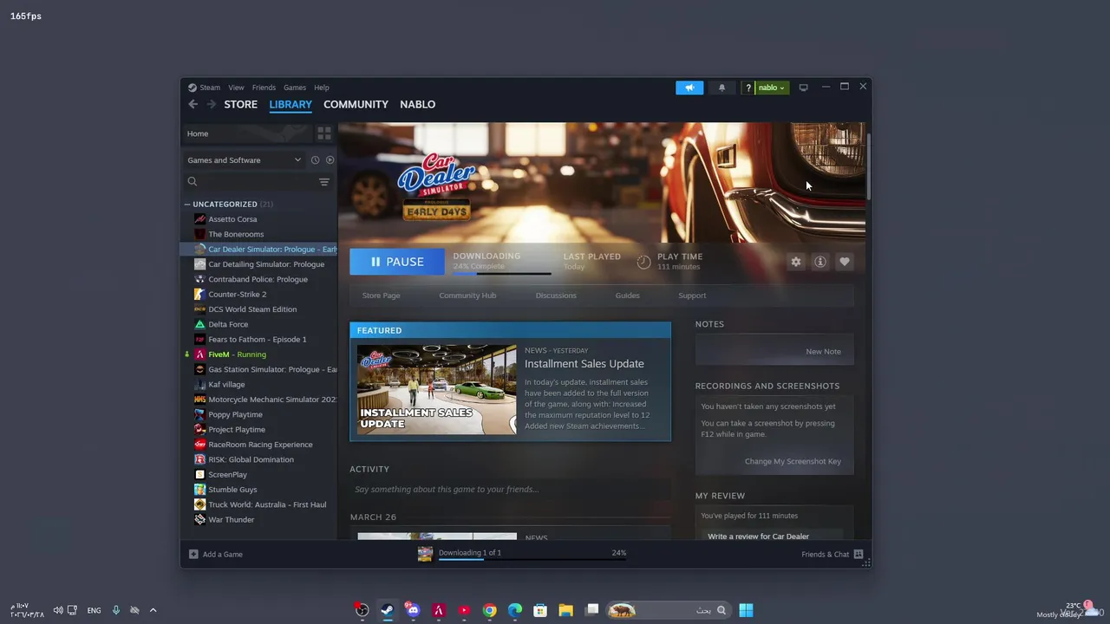The width and height of the screenshot is (1110, 624).
Task: Click New Note button
Action: pos(823,351)
